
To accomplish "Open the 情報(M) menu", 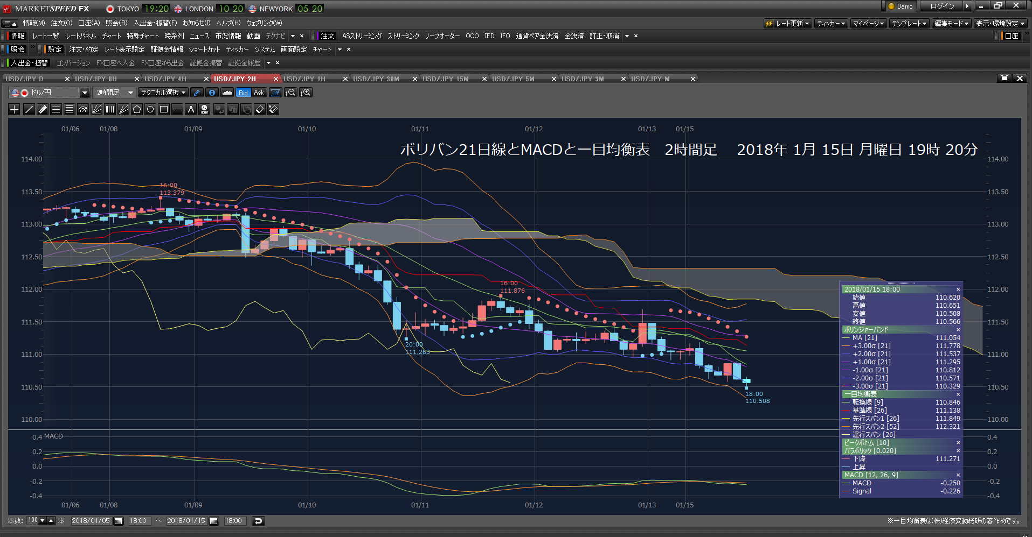I will (34, 23).
